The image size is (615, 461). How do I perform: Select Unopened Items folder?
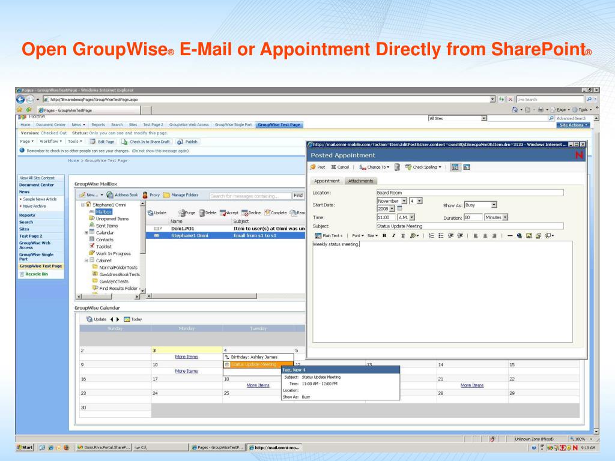(112, 218)
